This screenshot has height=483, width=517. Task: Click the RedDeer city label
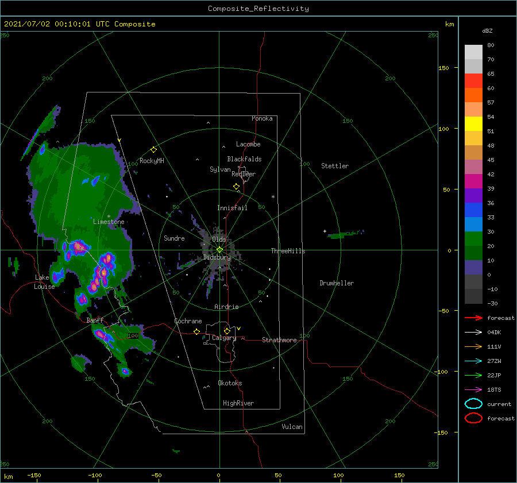point(244,174)
